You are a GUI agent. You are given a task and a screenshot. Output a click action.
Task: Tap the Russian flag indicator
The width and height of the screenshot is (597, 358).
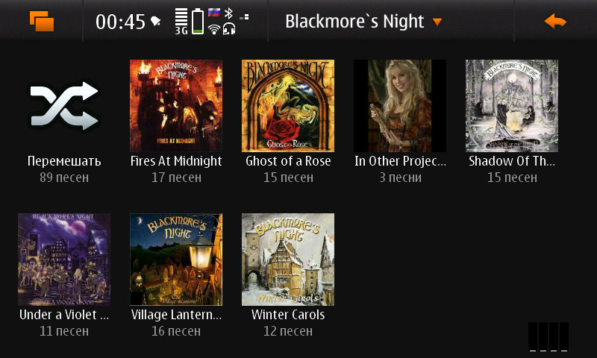tap(214, 13)
